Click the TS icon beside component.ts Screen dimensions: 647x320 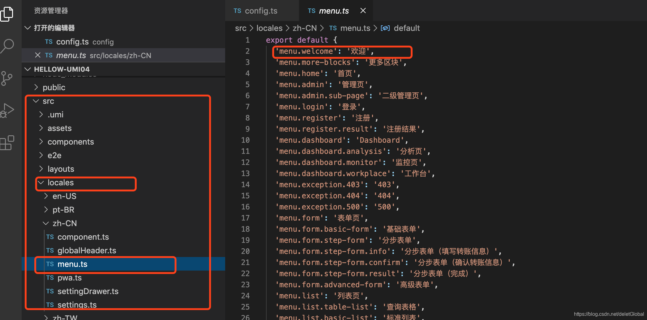(50, 237)
